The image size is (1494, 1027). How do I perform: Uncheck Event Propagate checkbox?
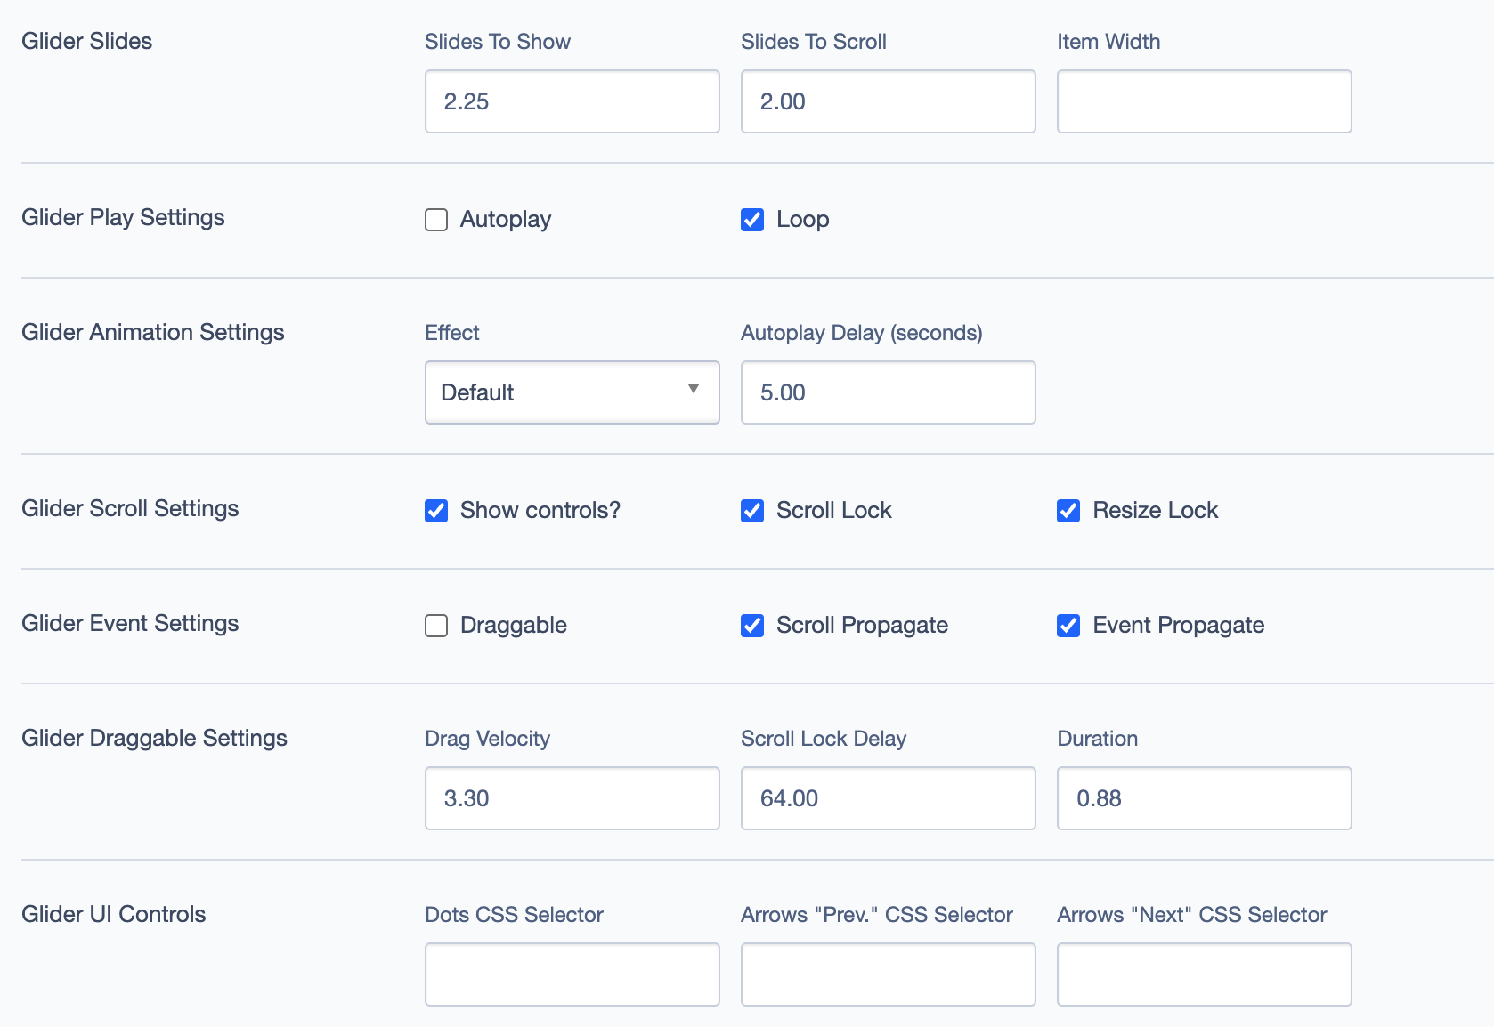1068,626
